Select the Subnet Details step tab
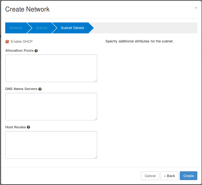 (72, 28)
